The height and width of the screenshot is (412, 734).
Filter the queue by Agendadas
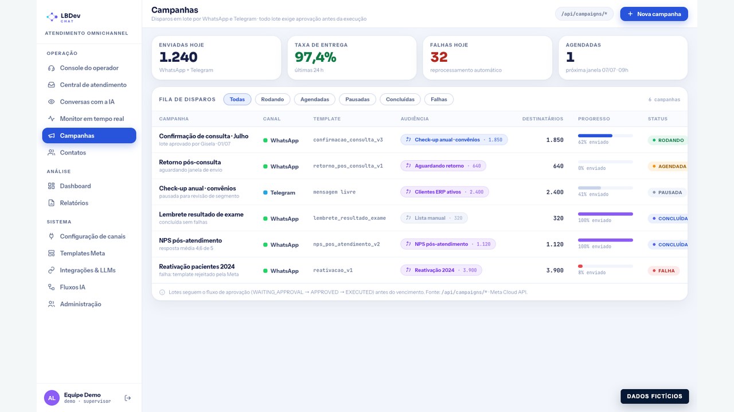[315, 99]
